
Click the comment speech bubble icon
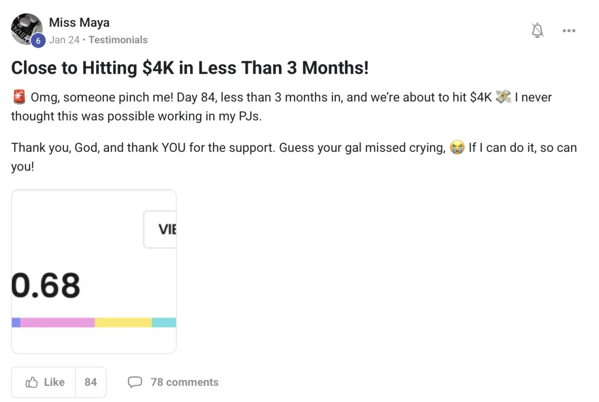(x=135, y=382)
